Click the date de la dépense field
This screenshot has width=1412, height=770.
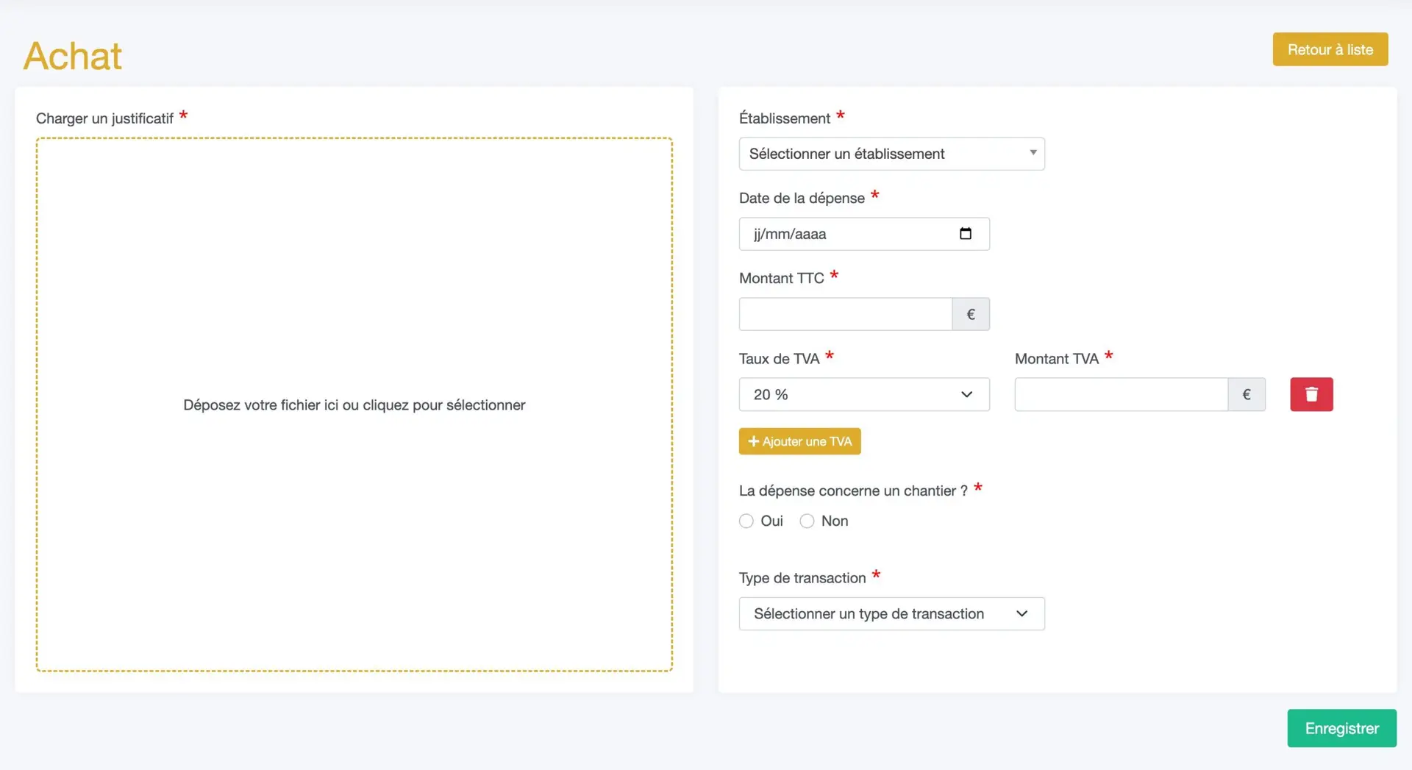pyautogui.click(x=864, y=234)
